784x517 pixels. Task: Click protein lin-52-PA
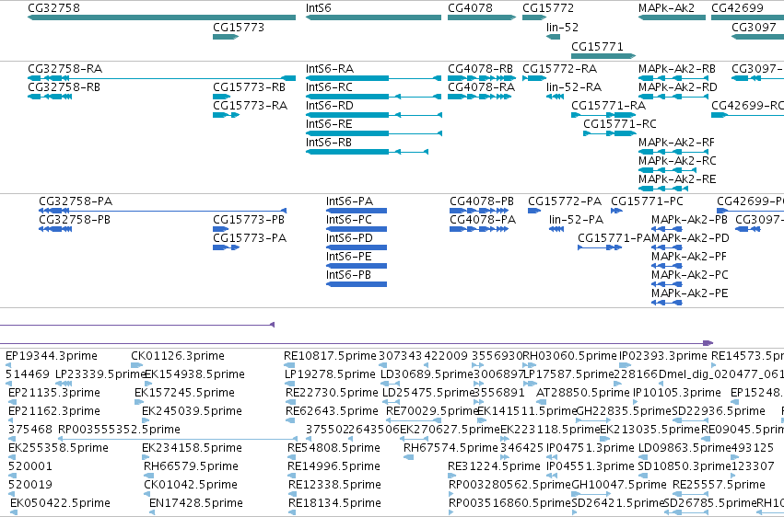point(556,229)
